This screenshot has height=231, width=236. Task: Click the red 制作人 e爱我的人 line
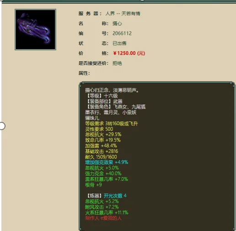(x=103, y=218)
